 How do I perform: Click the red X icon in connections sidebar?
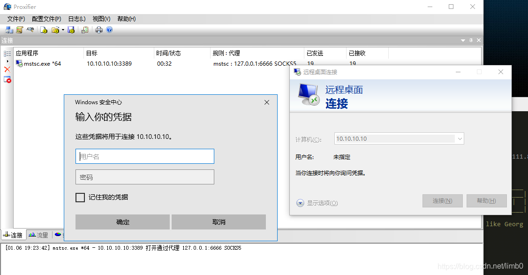coord(7,69)
